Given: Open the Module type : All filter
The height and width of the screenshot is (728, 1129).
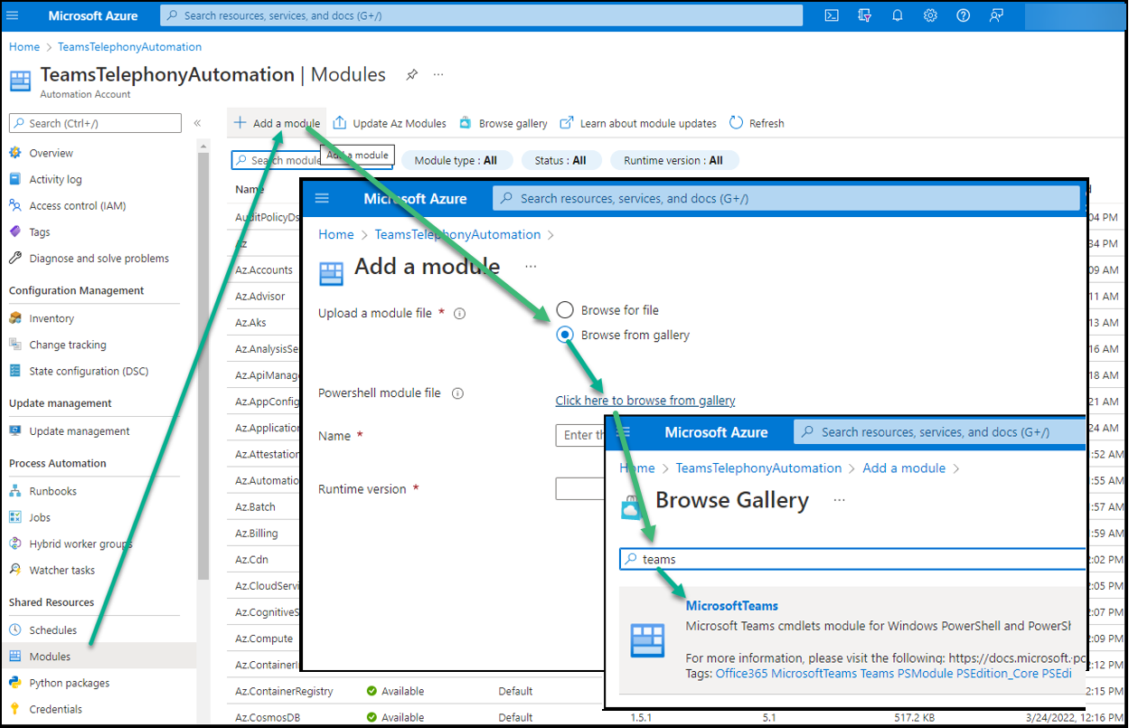Looking at the screenshot, I should [456, 160].
